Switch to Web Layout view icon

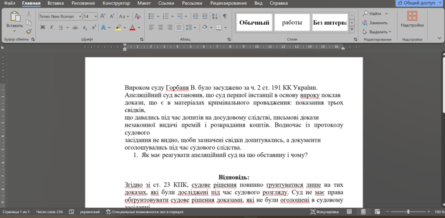pyautogui.click(x=377, y=211)
